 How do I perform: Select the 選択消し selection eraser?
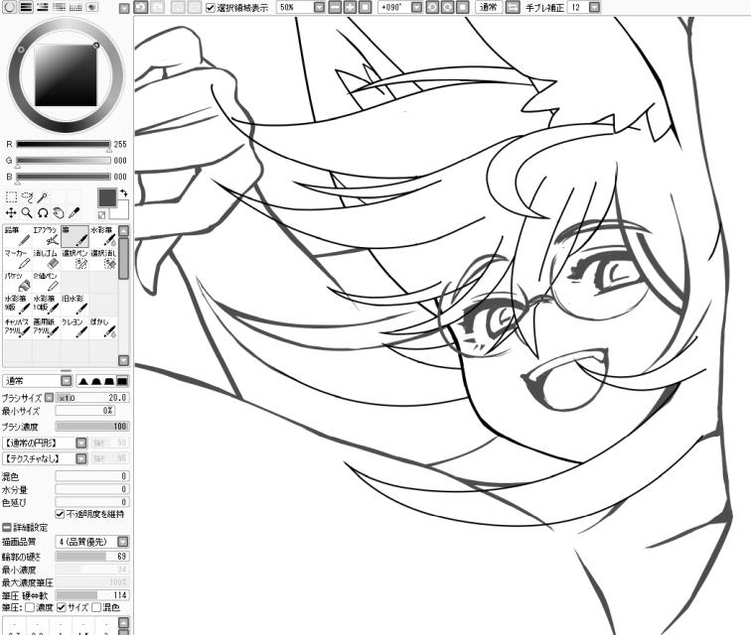coord(103,259)
